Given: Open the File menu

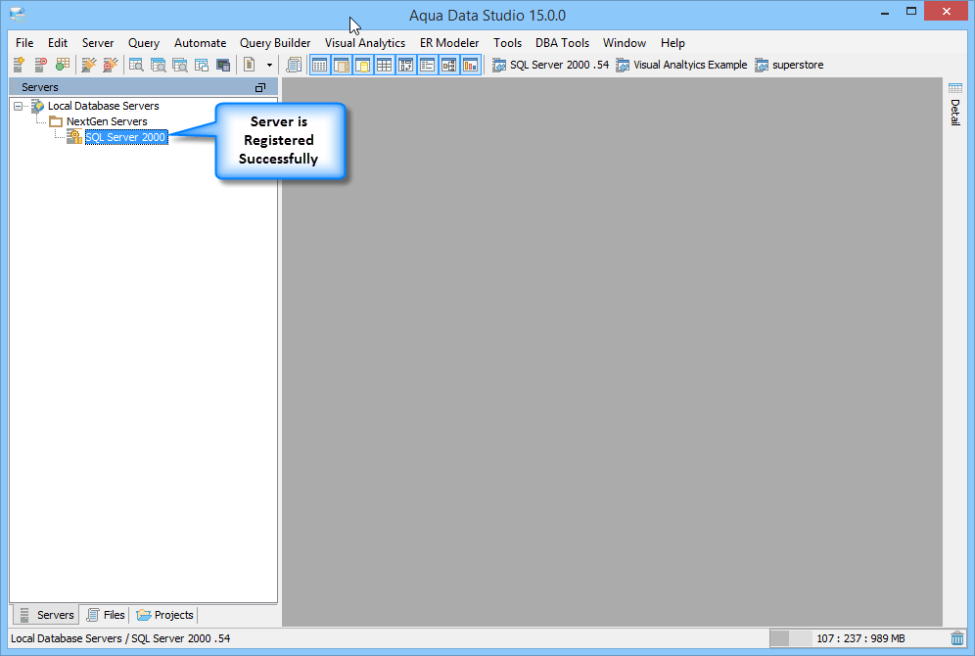Looking at the screenshot, I should [x=24, y=43].
